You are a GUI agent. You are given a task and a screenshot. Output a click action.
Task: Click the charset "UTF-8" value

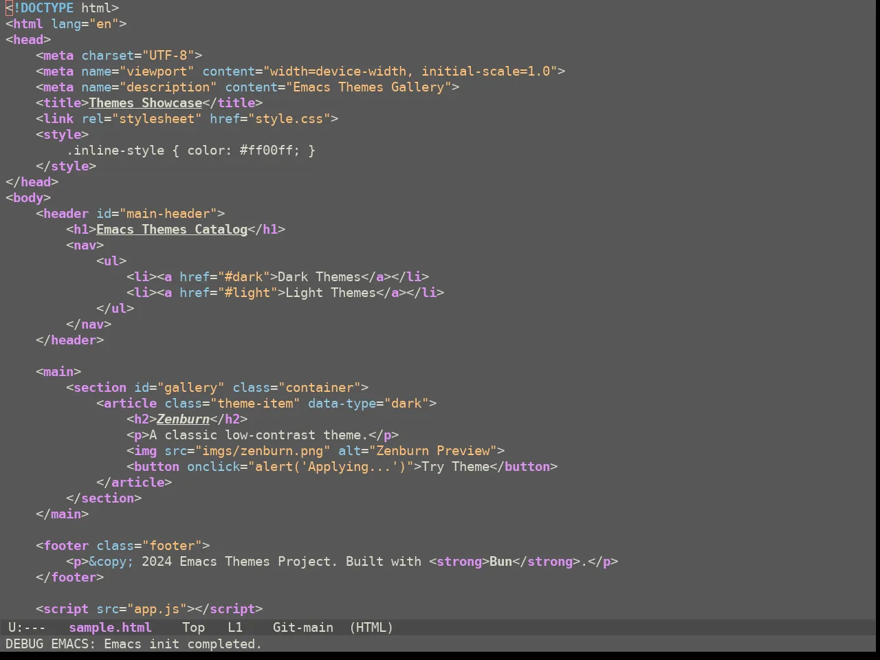point(168,56)
